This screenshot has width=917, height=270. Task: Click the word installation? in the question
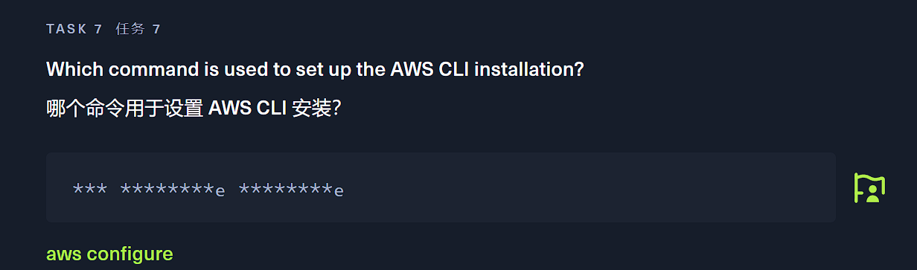(x=529, y=69)
